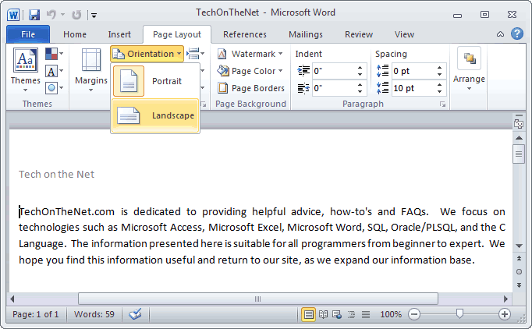Click the left indent icon beside Indent field
532x329 pixels.
tap(303, 71)
